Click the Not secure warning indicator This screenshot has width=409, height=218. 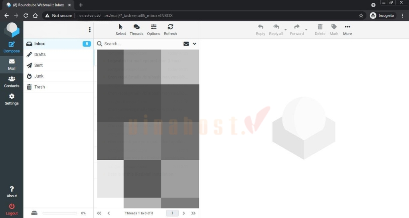point(59,16)
